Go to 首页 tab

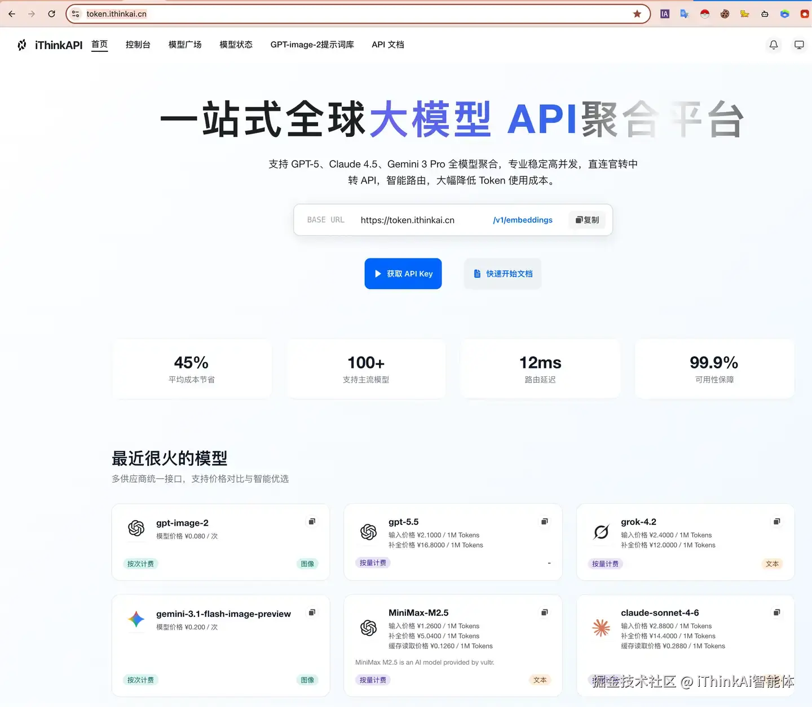click(x=99, y=45)
